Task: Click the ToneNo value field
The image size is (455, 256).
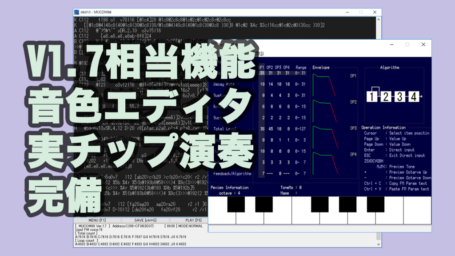Action: [x=300, y=187]
